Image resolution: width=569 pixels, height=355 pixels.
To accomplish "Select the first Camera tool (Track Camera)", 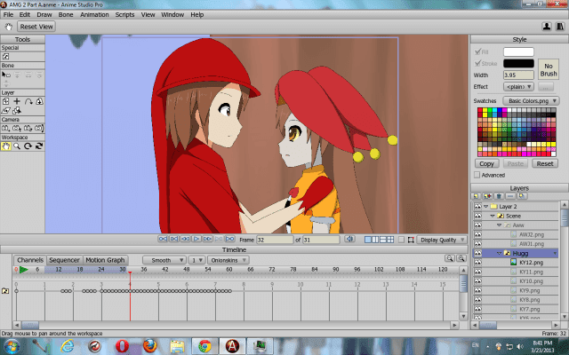I will pyautogui.click(x=6, y=128).
